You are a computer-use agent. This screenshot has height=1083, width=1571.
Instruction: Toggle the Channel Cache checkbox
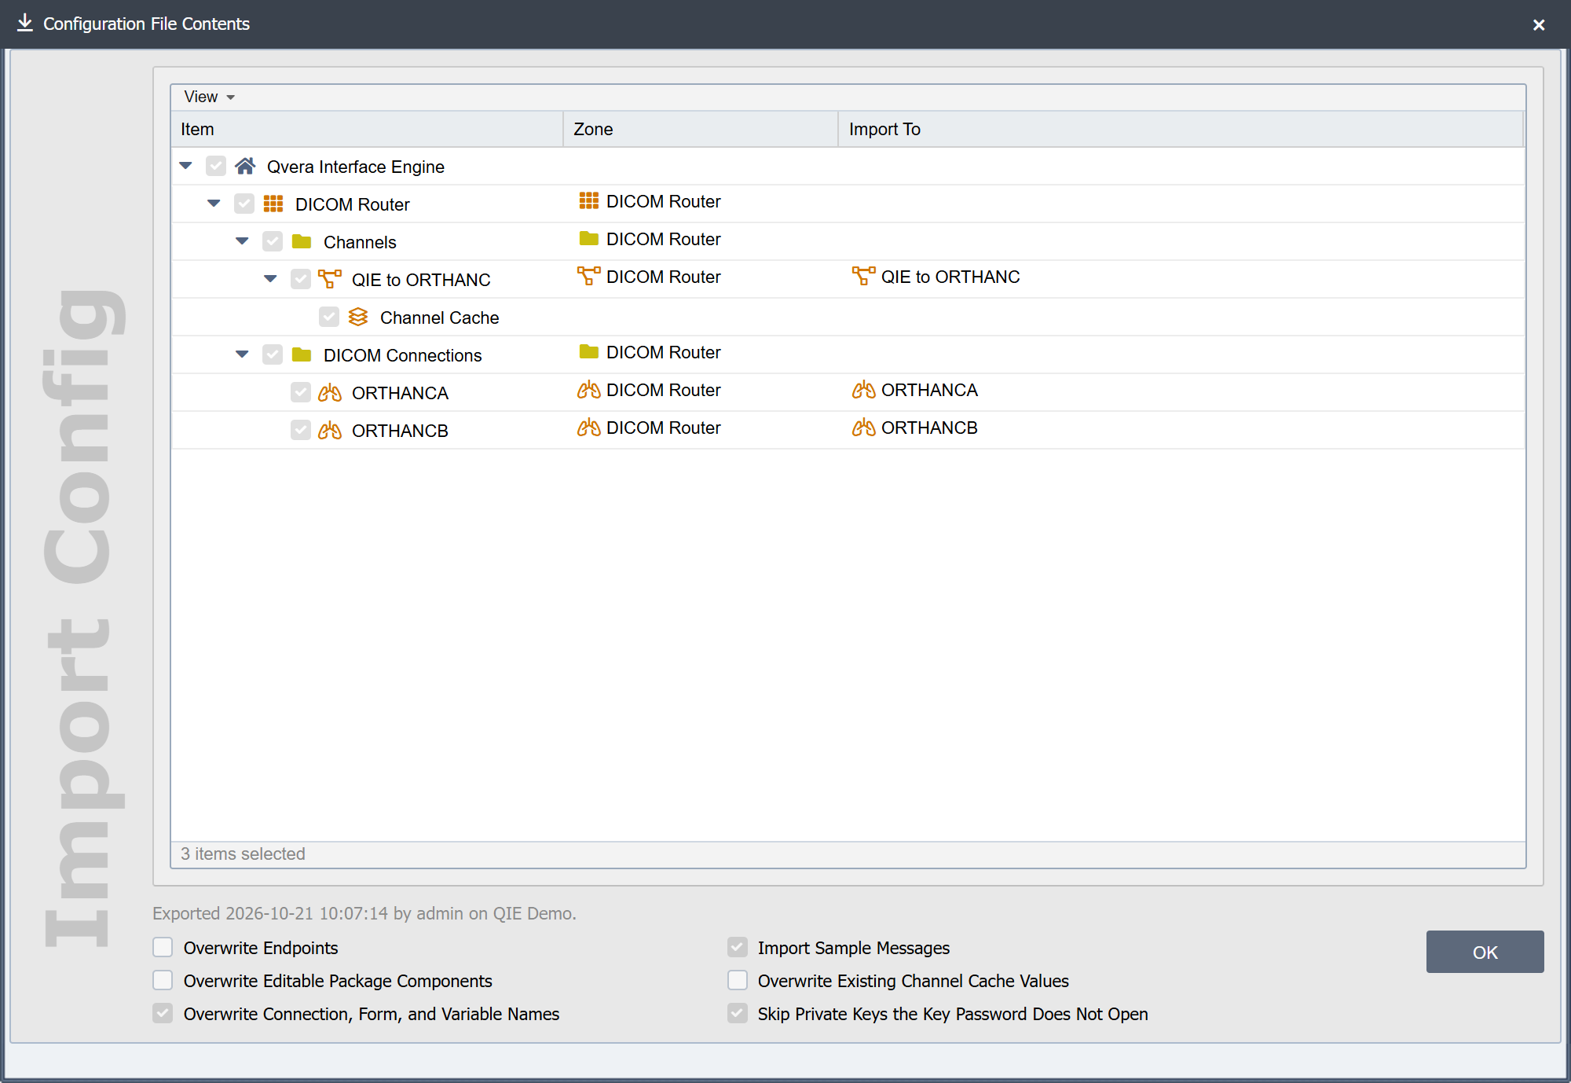(329, 317)
